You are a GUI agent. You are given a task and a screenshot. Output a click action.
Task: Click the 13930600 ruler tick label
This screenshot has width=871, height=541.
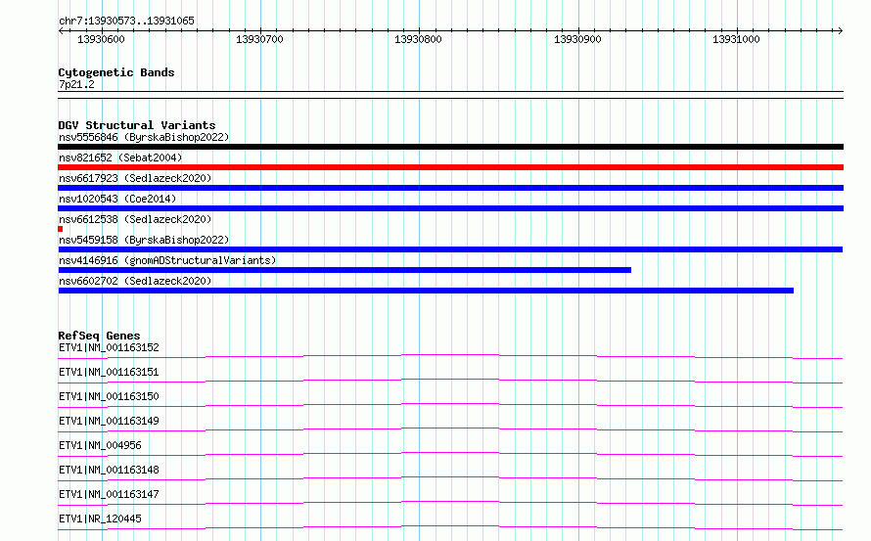click(x=101, y=39)
